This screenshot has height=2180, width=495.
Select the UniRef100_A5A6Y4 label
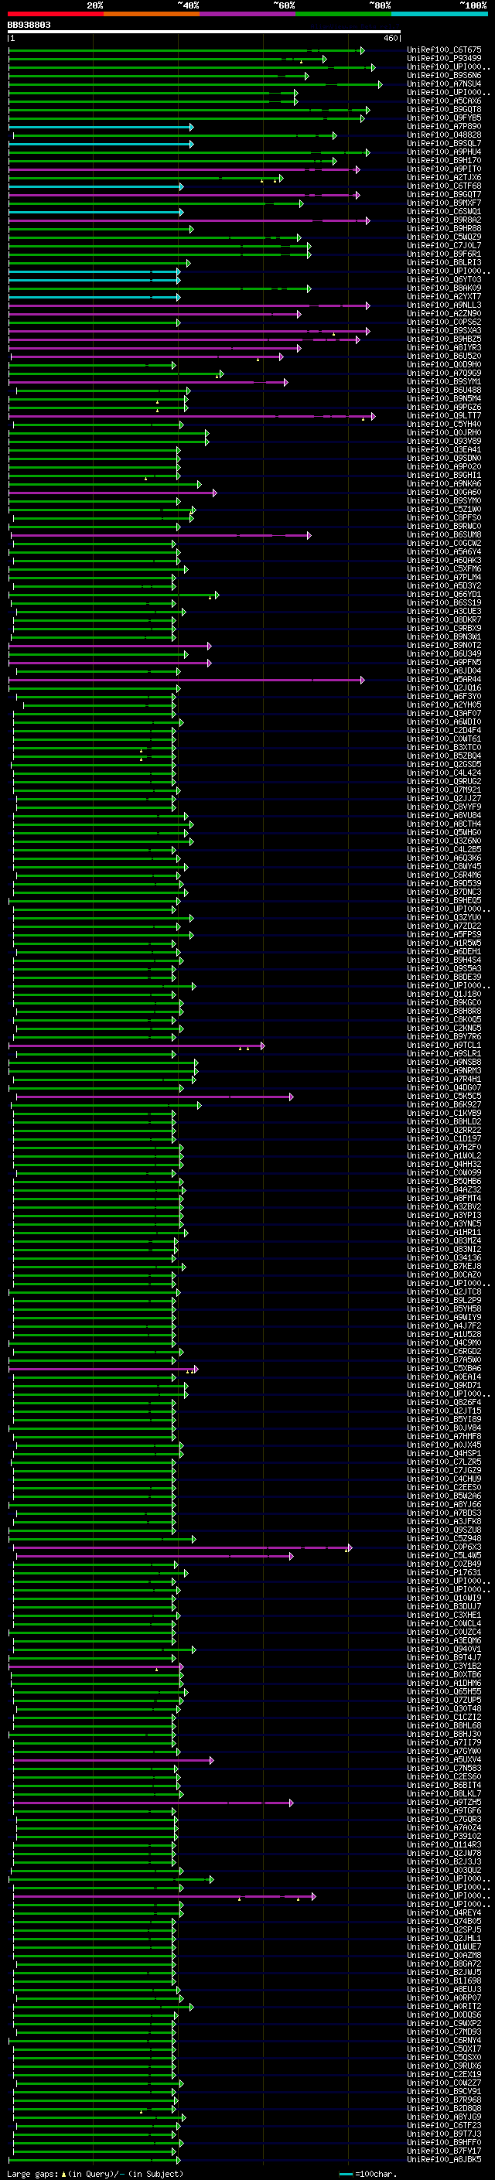[x=444, y=552]
